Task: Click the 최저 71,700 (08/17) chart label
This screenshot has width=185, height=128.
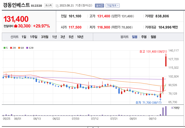Action: click(148, 103)
